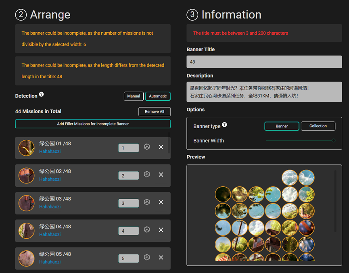Click the Remove All button
Image resolution: width=349 pixels, height=273 pixels.
(155, 111)
